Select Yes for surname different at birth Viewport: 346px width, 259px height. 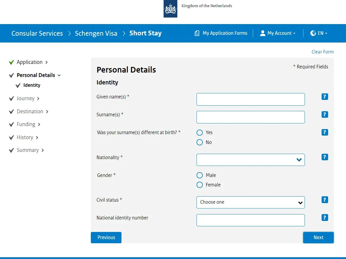[x=200, y=133]
